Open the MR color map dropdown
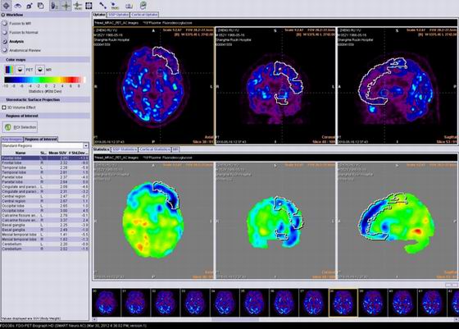Screen dimensions: 459x329 40,70
